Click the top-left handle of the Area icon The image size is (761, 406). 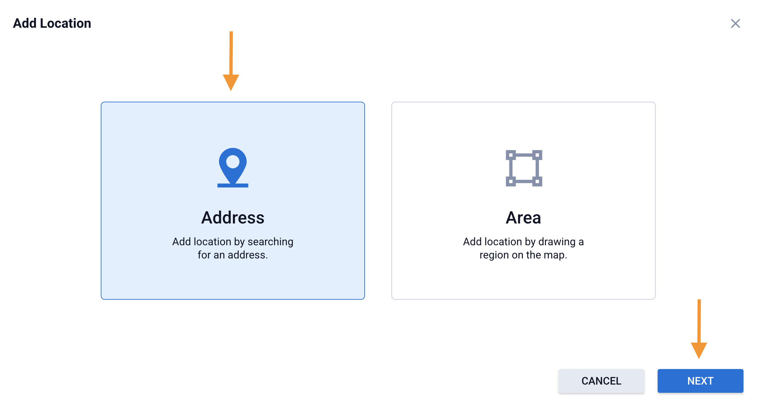pyautogui.click(x=511, y=155)
